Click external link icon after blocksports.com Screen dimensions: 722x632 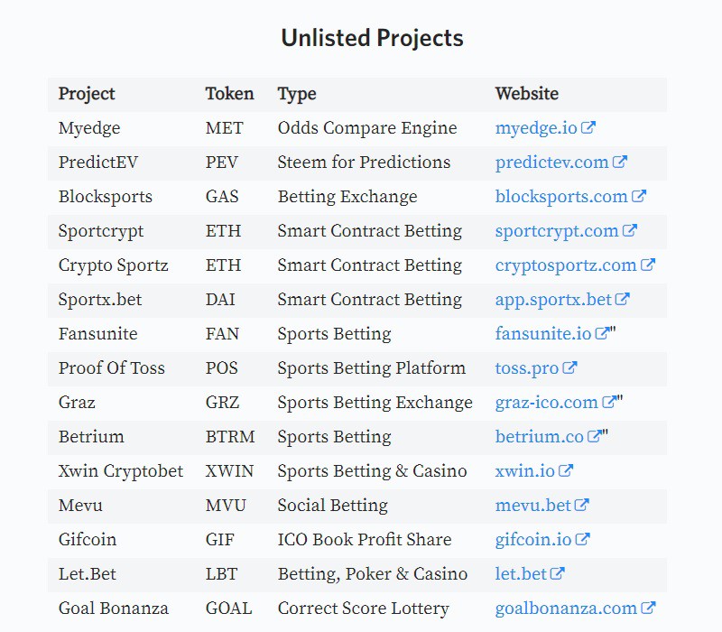click(639, 196)
